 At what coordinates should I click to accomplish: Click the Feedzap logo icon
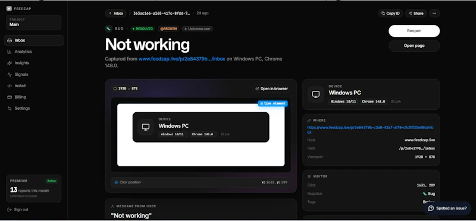(x=9, y=8)
